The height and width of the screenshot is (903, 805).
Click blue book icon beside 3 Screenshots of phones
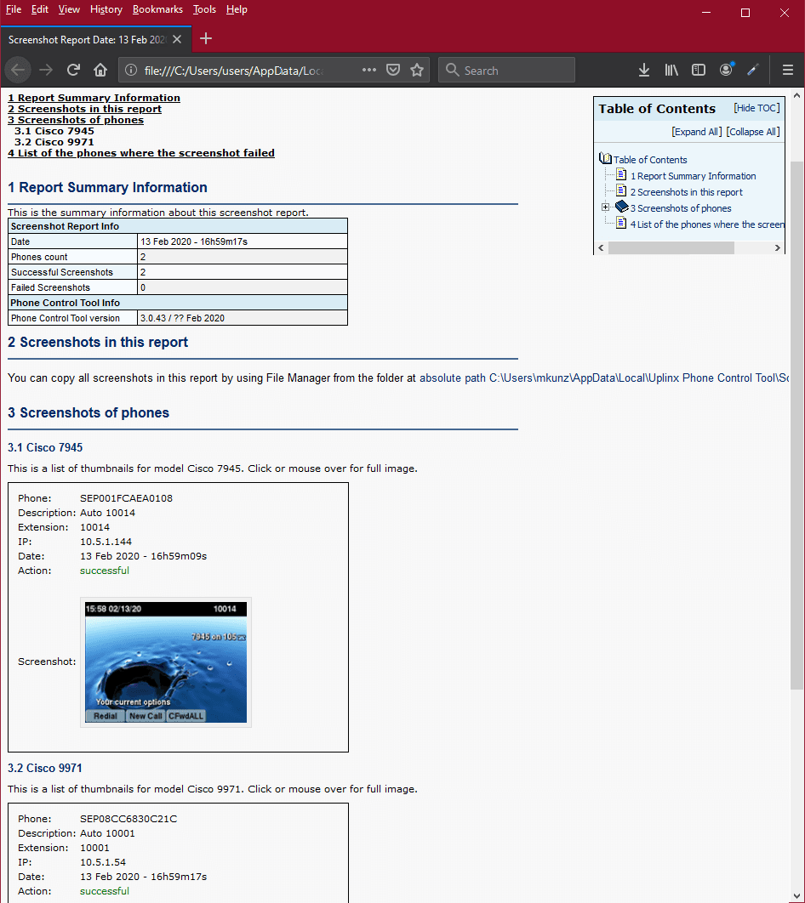622,207
